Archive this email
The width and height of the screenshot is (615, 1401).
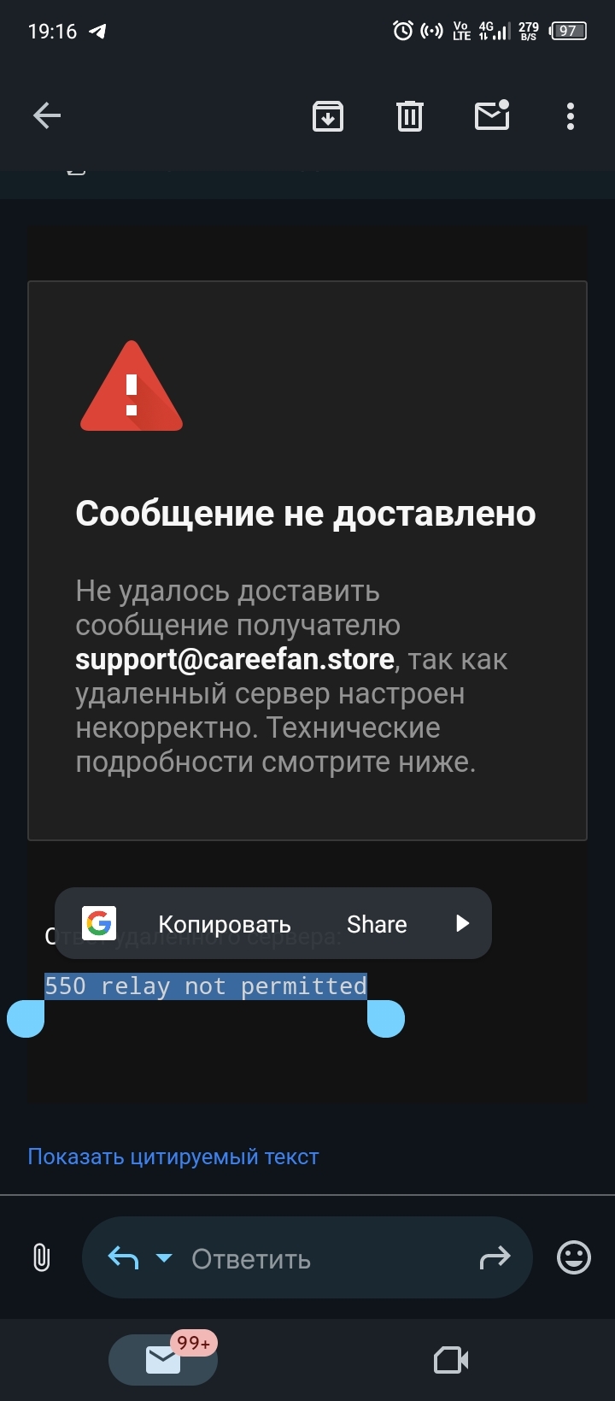(x=328, y=116)
